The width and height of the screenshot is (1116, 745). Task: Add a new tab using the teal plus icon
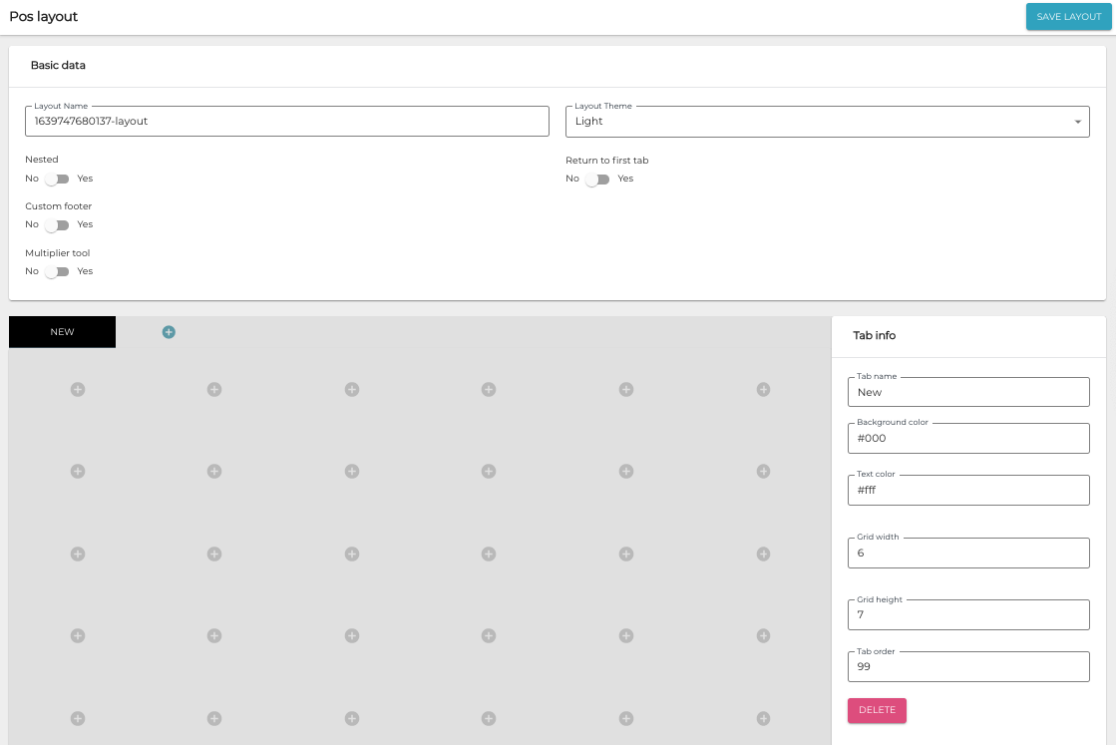point(168,331)
